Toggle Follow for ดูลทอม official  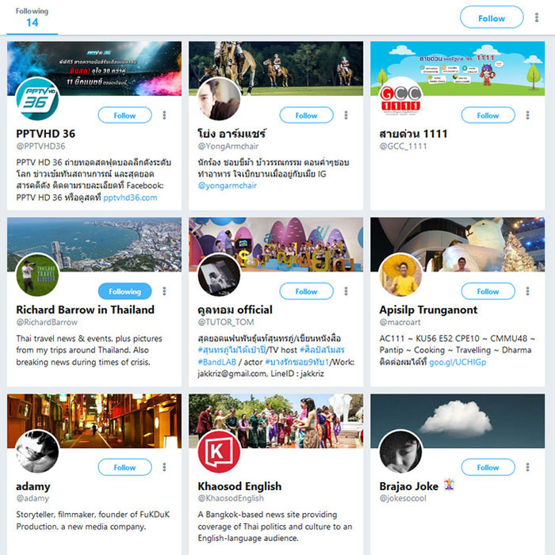pyautogui.click(x=306, y=291)
